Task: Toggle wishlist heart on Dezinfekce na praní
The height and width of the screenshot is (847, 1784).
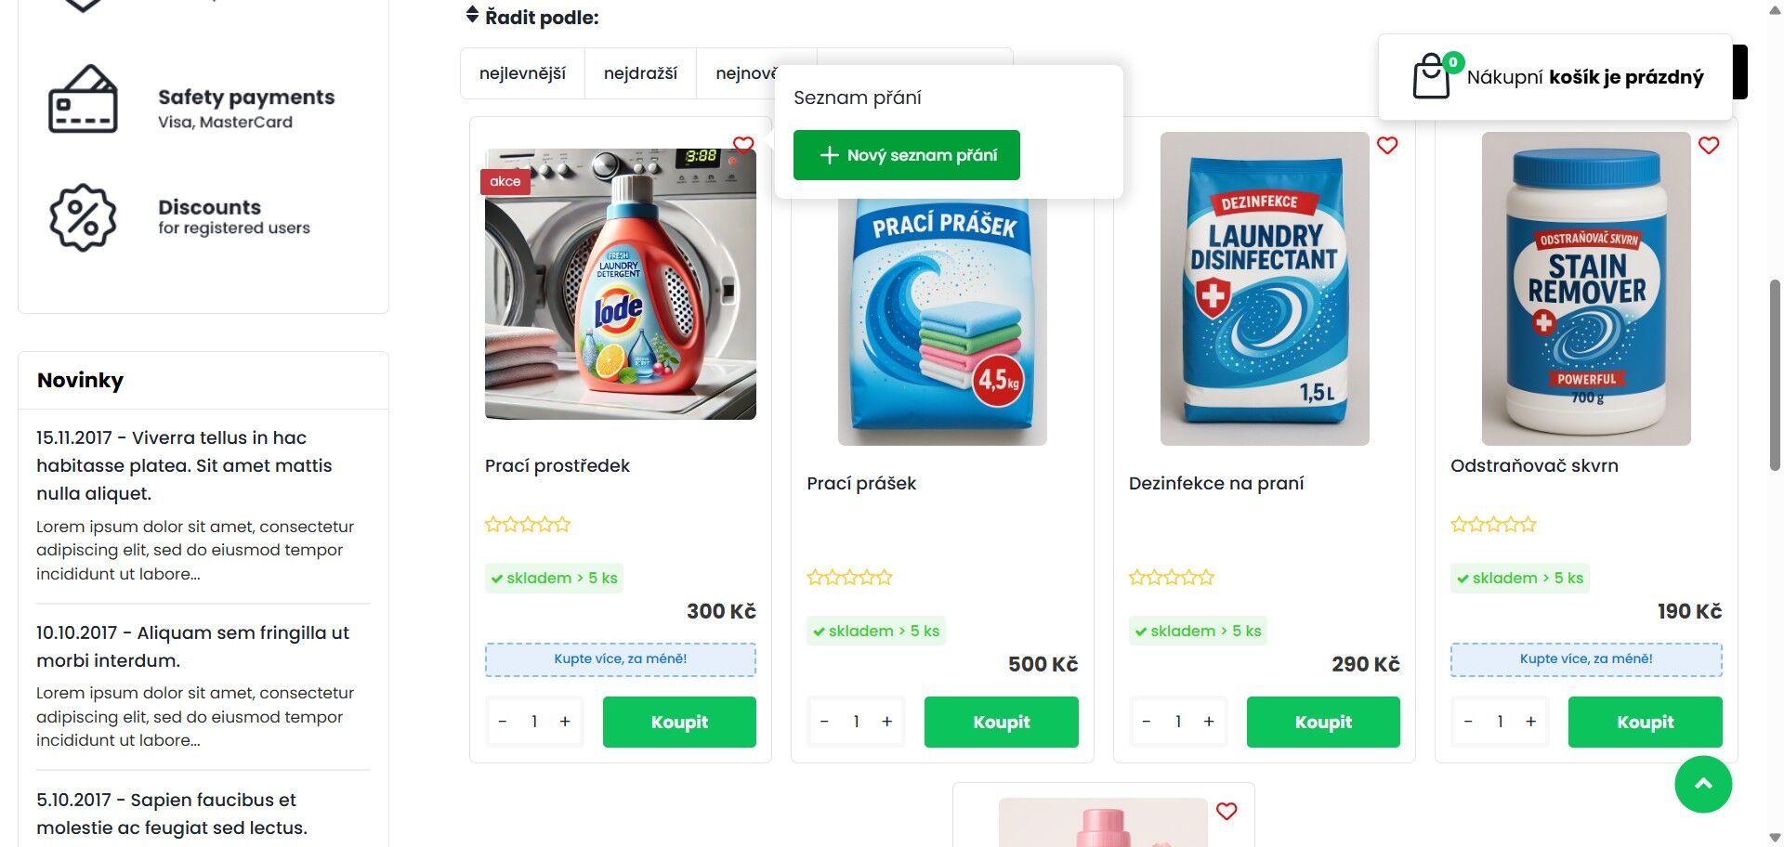Action: point(1387,145)
